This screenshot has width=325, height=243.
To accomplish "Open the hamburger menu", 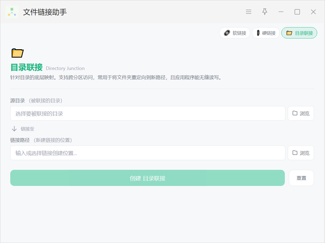I will (248, 12).
